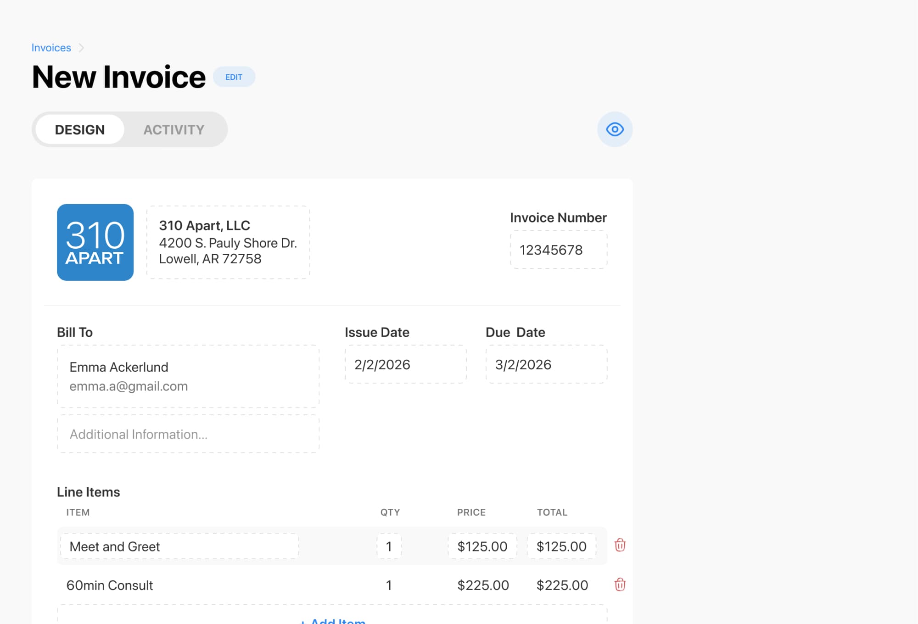Open the Issue Date field
918x624 pixels.
tap(405, 364)
